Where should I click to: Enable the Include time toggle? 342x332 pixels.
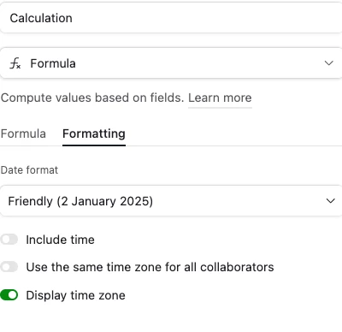9,240
